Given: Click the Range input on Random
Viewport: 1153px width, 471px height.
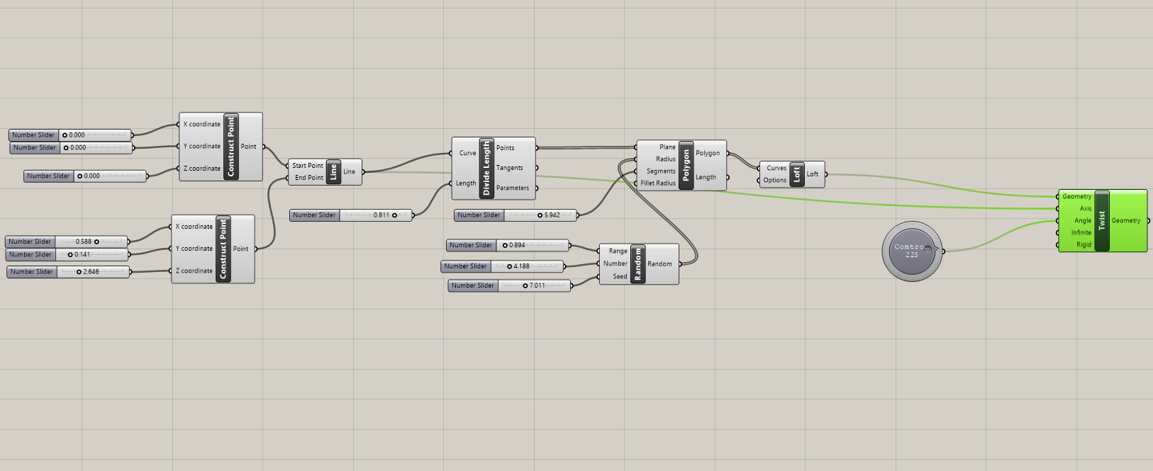Looking at the screenshot, I should click(x=618, y=251).
